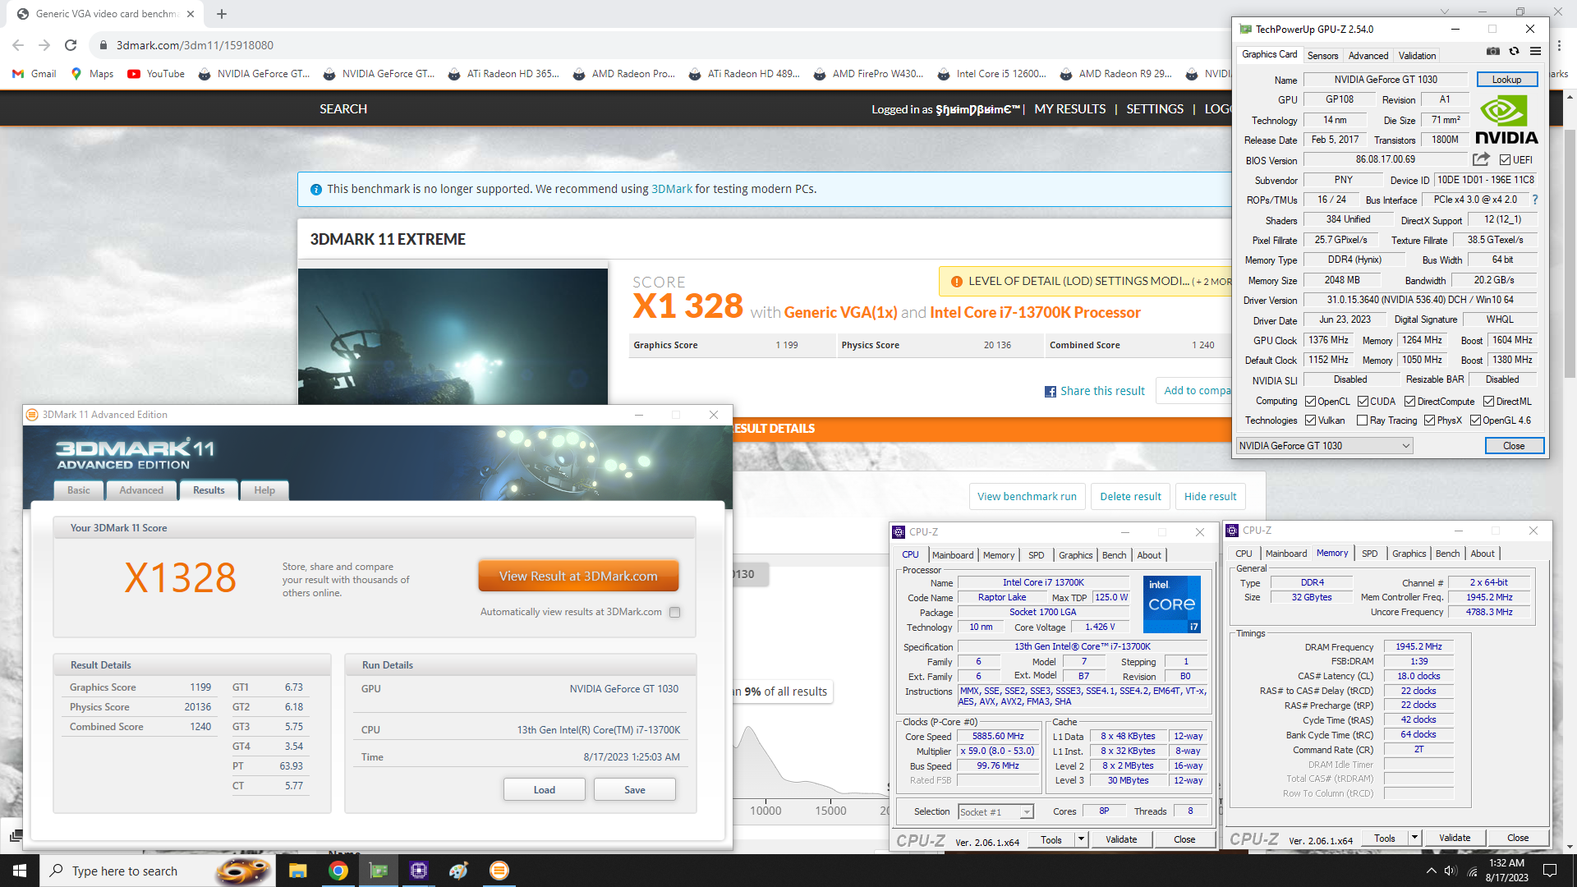This screenshot has width=1577, height=887.
Task: Click the NVIDIA logo in GPU-Z
Action: pyautogui.click(x=1506, y=120)
